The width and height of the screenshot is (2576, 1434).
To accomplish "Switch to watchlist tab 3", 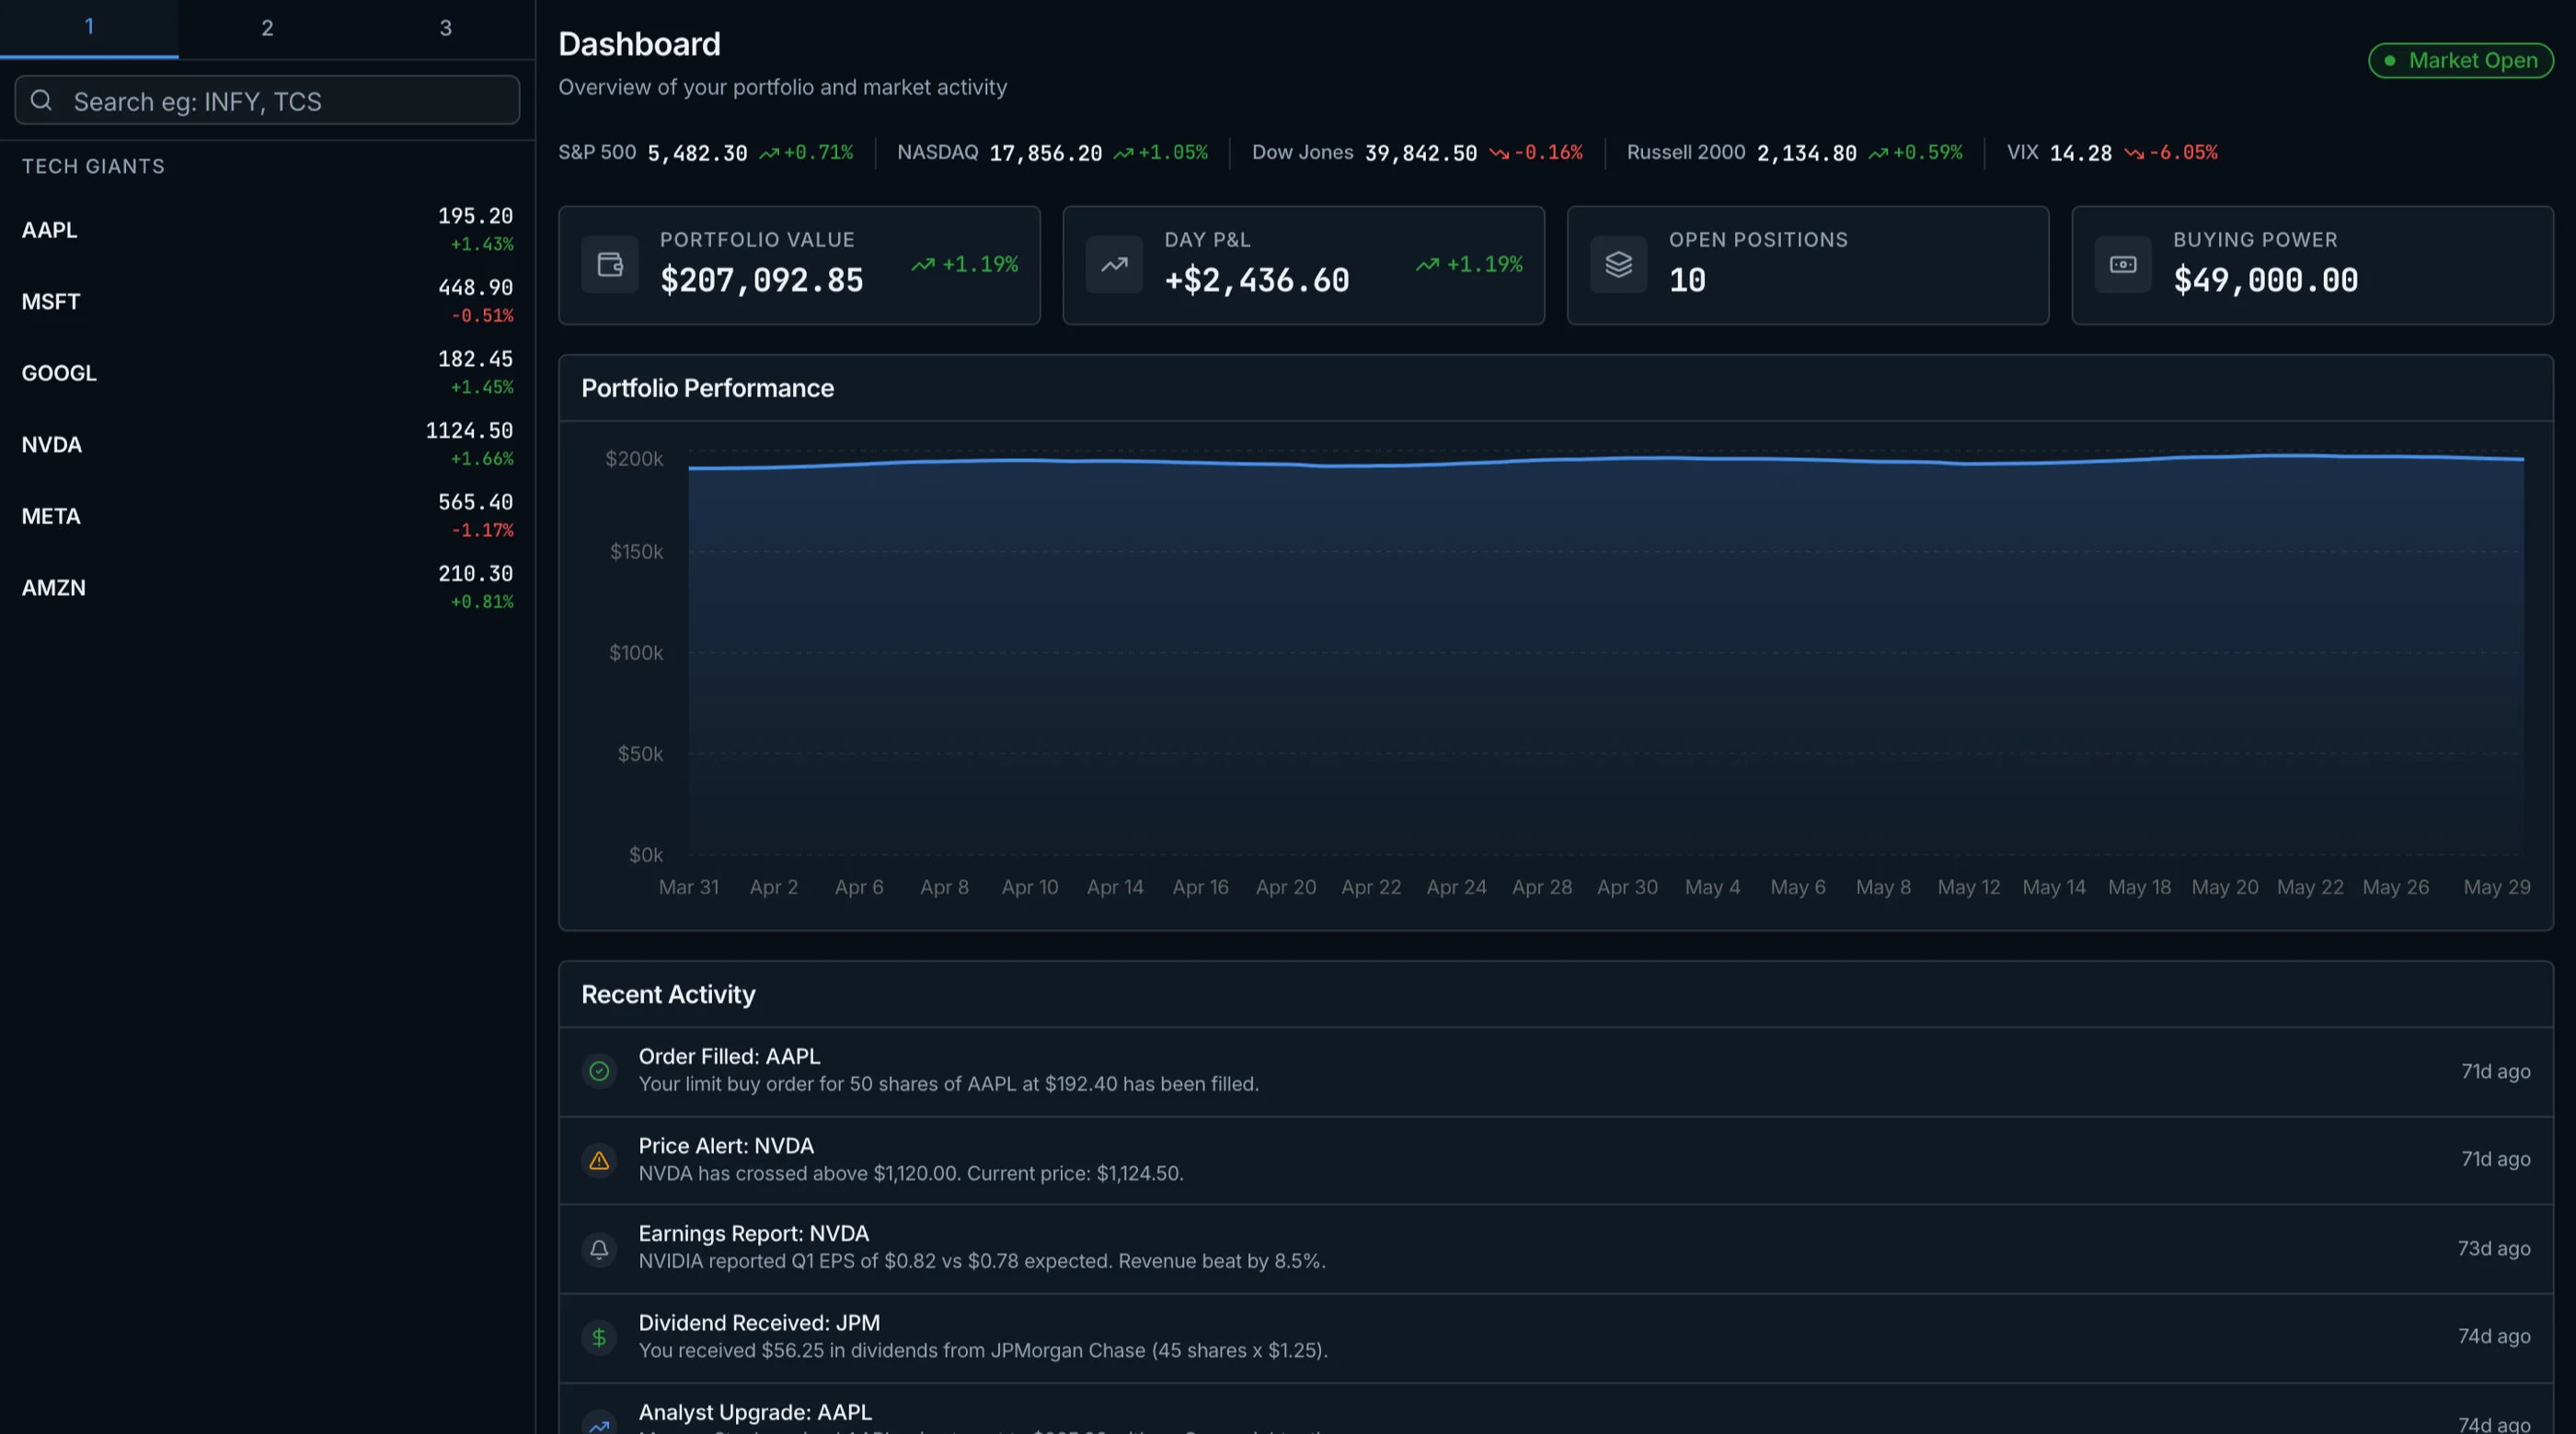I will pos(446,28).
